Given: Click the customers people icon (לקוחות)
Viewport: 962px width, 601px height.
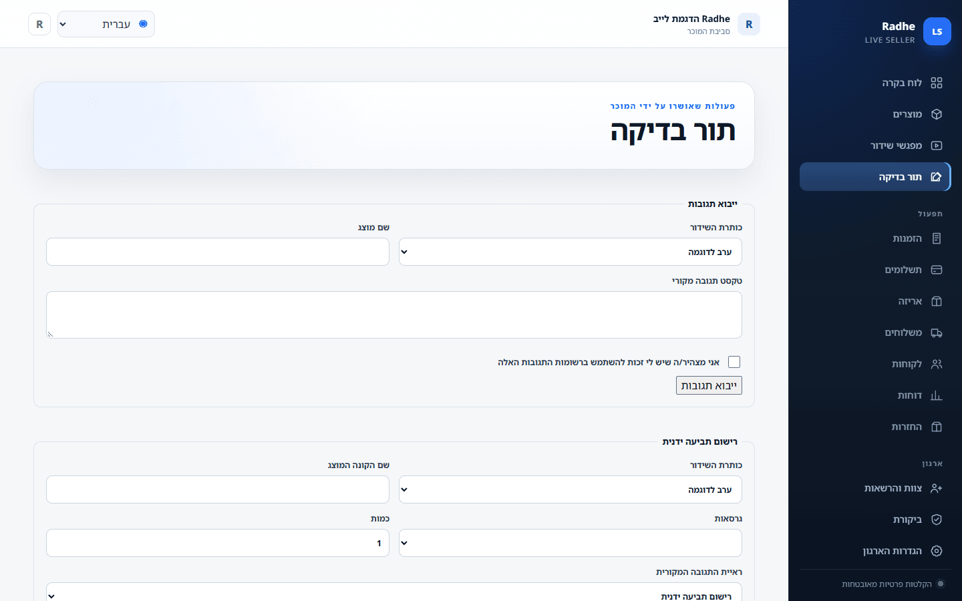Looking at the screenshot, I should pos(937,364).
